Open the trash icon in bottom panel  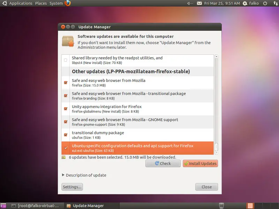pyautogui.click(x=221, y=206)
